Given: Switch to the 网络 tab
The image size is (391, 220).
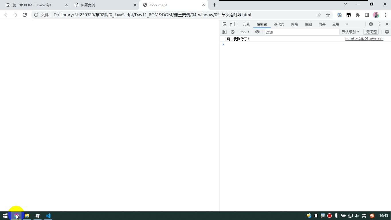Looking at the screenshot, I should pyautogui.click(x=294, y=24).
